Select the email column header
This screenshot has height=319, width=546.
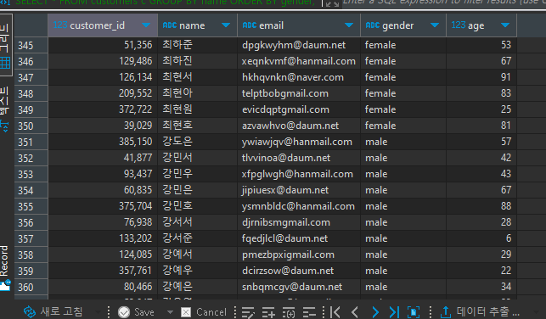click(299, 25)
